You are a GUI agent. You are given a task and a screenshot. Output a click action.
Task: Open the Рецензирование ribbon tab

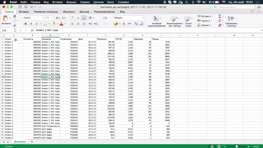(105, 12)
